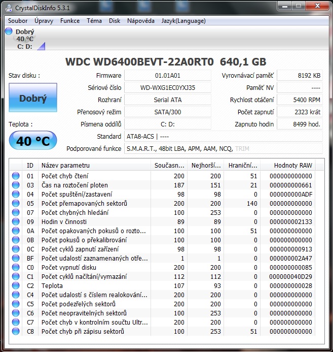
Task: Click the Hraniční... column header
Action: point(242,166)
